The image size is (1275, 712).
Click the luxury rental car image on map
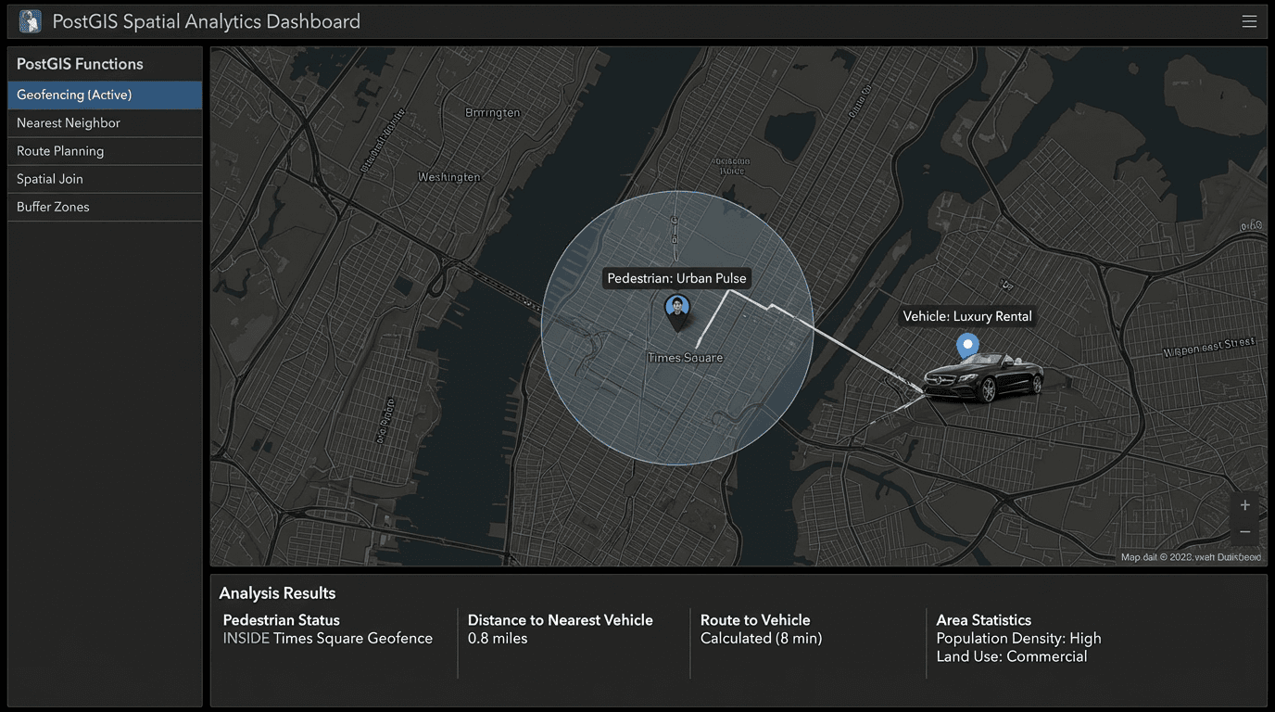983,380
